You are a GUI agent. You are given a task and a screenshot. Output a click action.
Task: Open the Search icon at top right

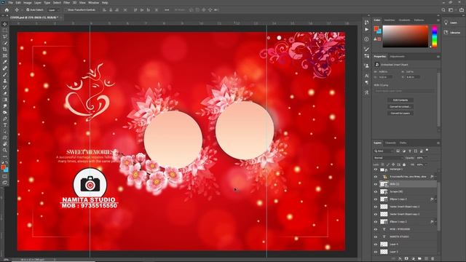pyautogui.click(x=443, y=9)
